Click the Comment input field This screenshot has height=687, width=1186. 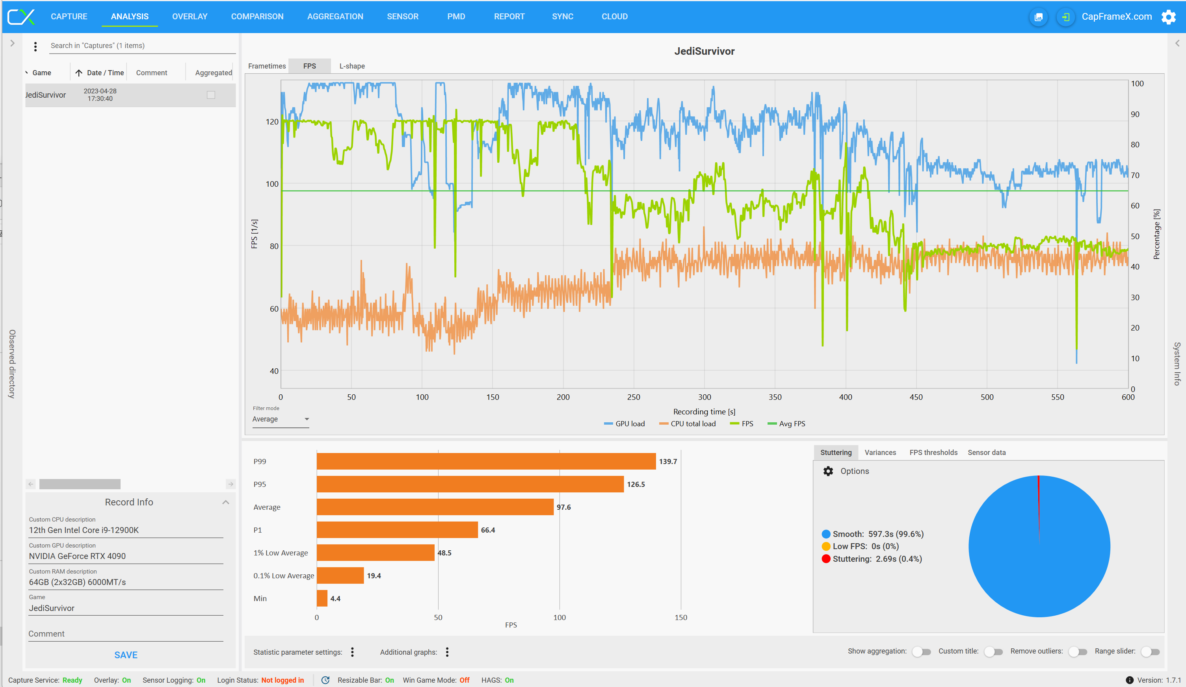(126, 634)
